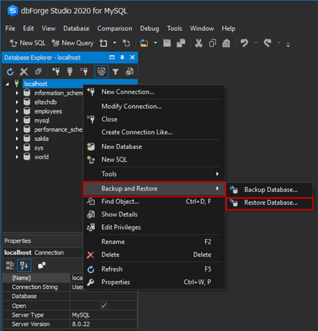Click the New Connection plug icon in explorer toolbar
318x331 pixels.
(56, 72)
